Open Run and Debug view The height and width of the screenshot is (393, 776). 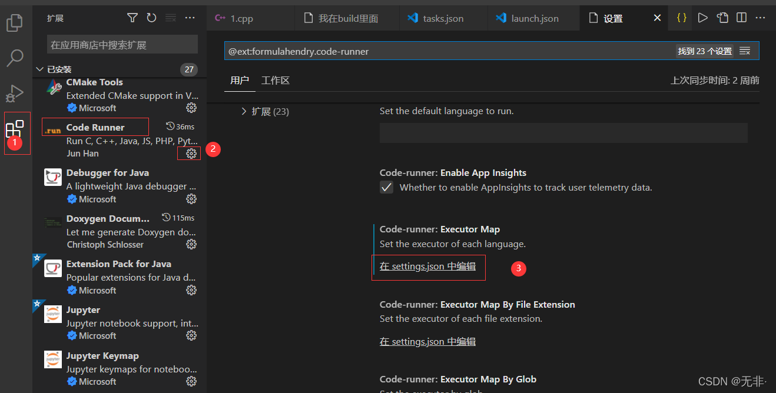(x=14, y=94)
